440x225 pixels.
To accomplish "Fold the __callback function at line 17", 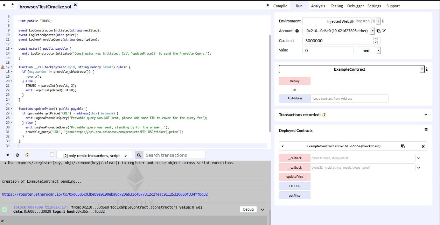I will 12,67.
